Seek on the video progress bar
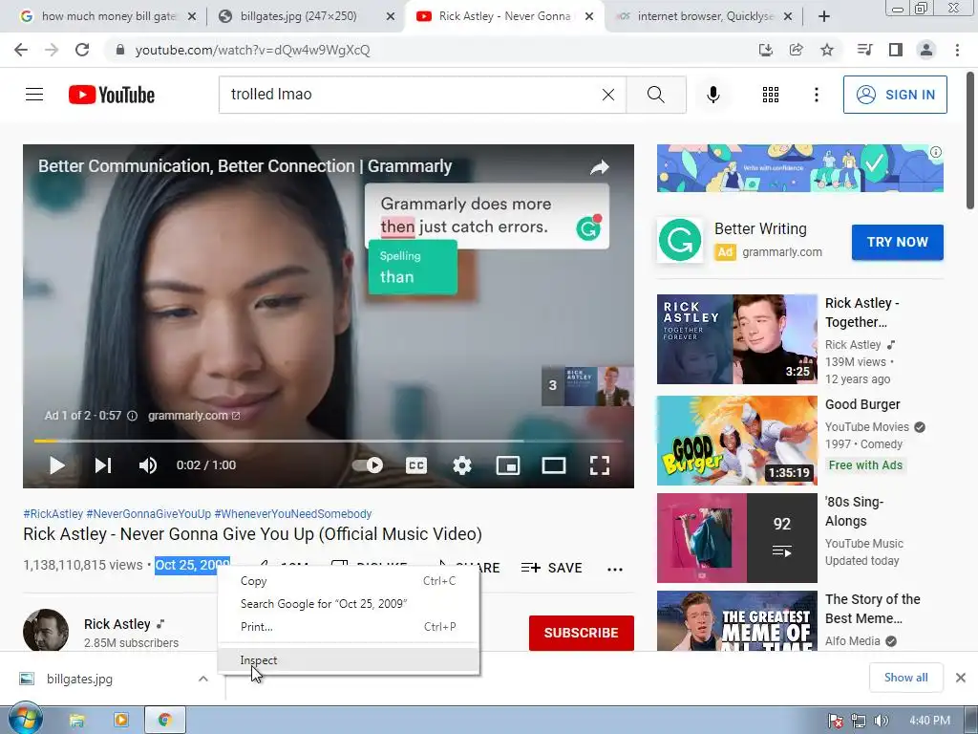The image size is (978, 734). click(329, 441)
